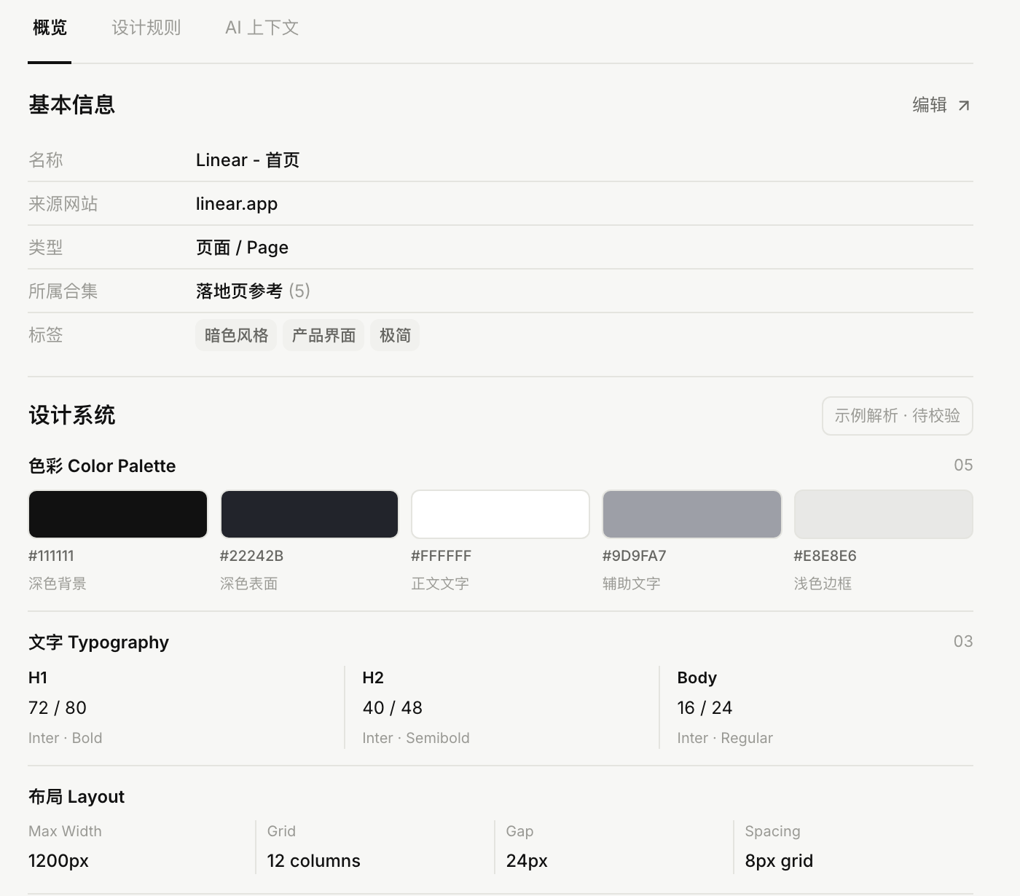Screen dimensions: 1020x896
Task: Click the 文字 Typography heading
Action: tap(98, 642)
